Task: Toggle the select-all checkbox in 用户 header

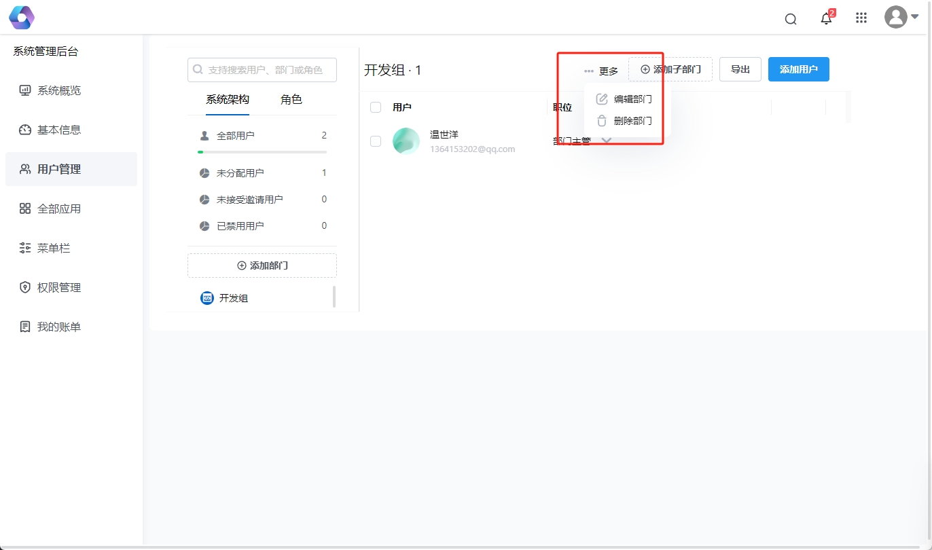Action: [376, 107]
